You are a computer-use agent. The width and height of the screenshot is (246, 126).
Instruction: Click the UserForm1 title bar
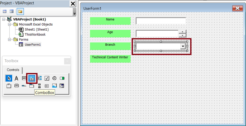coord(157,8)
